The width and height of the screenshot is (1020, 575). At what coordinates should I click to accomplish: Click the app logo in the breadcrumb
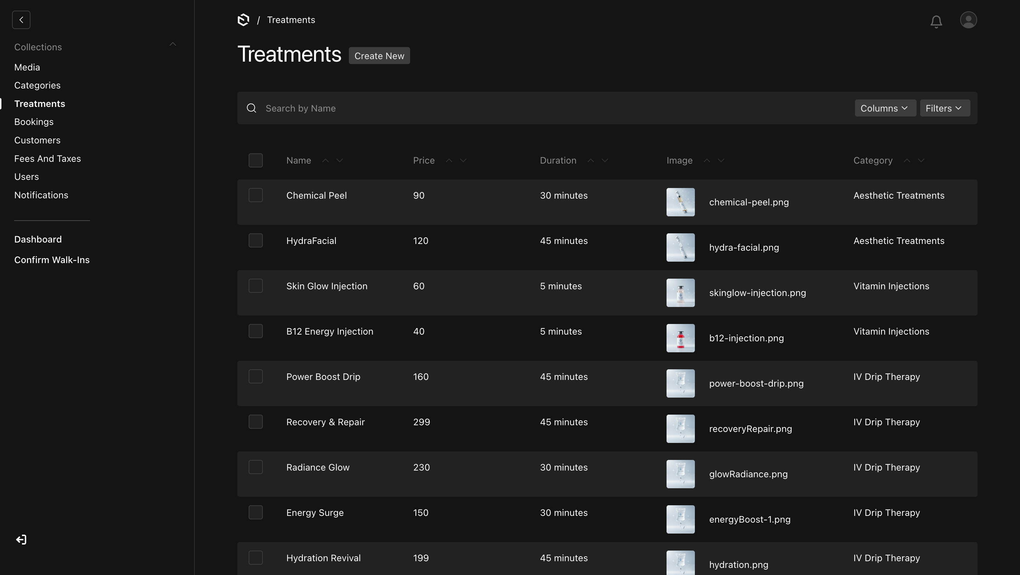click(243, 19)
